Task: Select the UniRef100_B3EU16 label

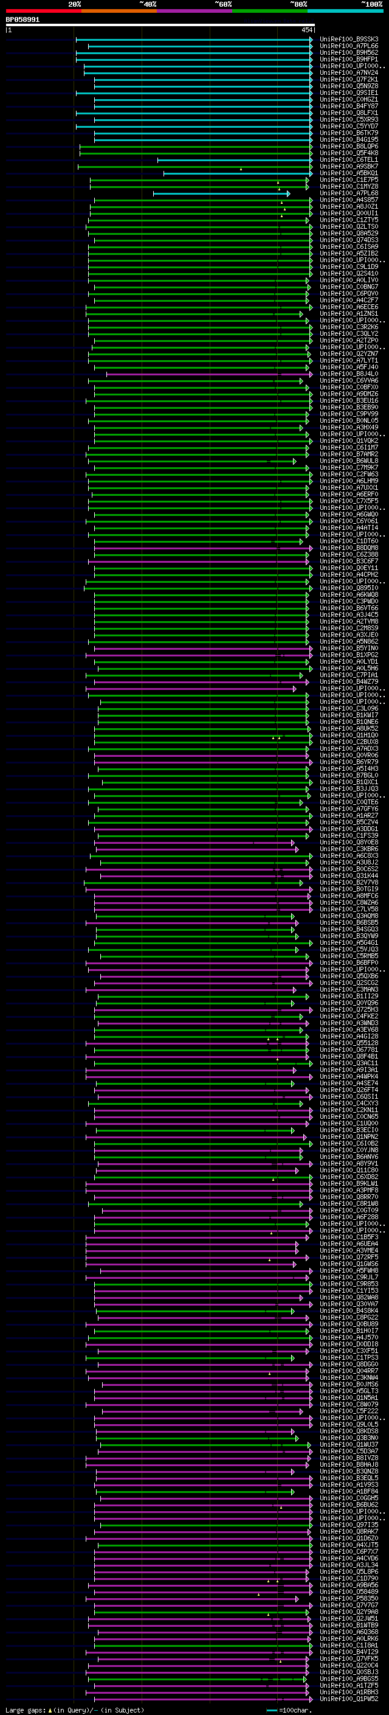Action: pyautogui.click(x=349, y=400)
